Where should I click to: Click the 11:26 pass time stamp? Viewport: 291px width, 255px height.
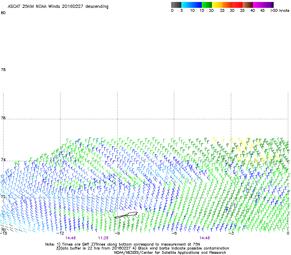(x=103, y=238)
